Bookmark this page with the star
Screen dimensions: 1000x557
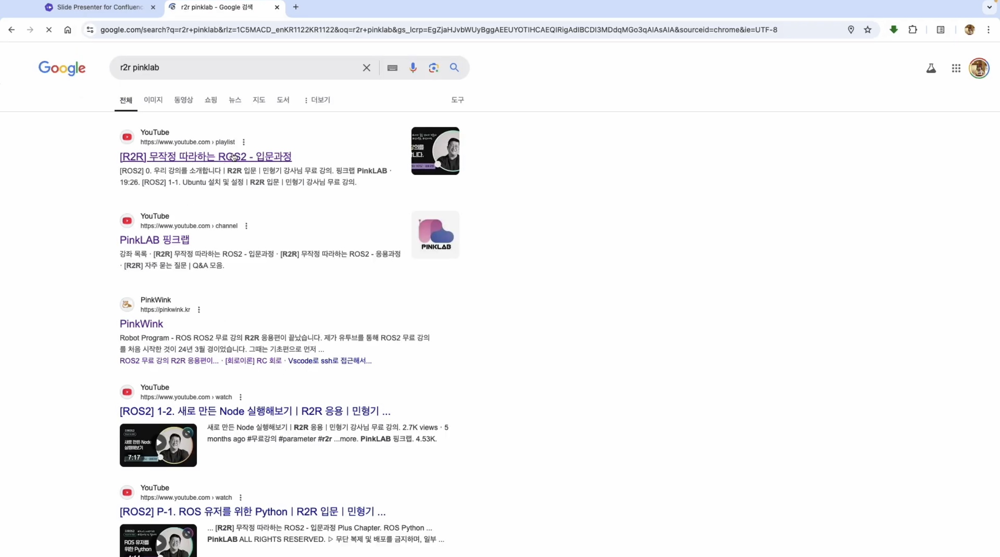coord(867,30)
